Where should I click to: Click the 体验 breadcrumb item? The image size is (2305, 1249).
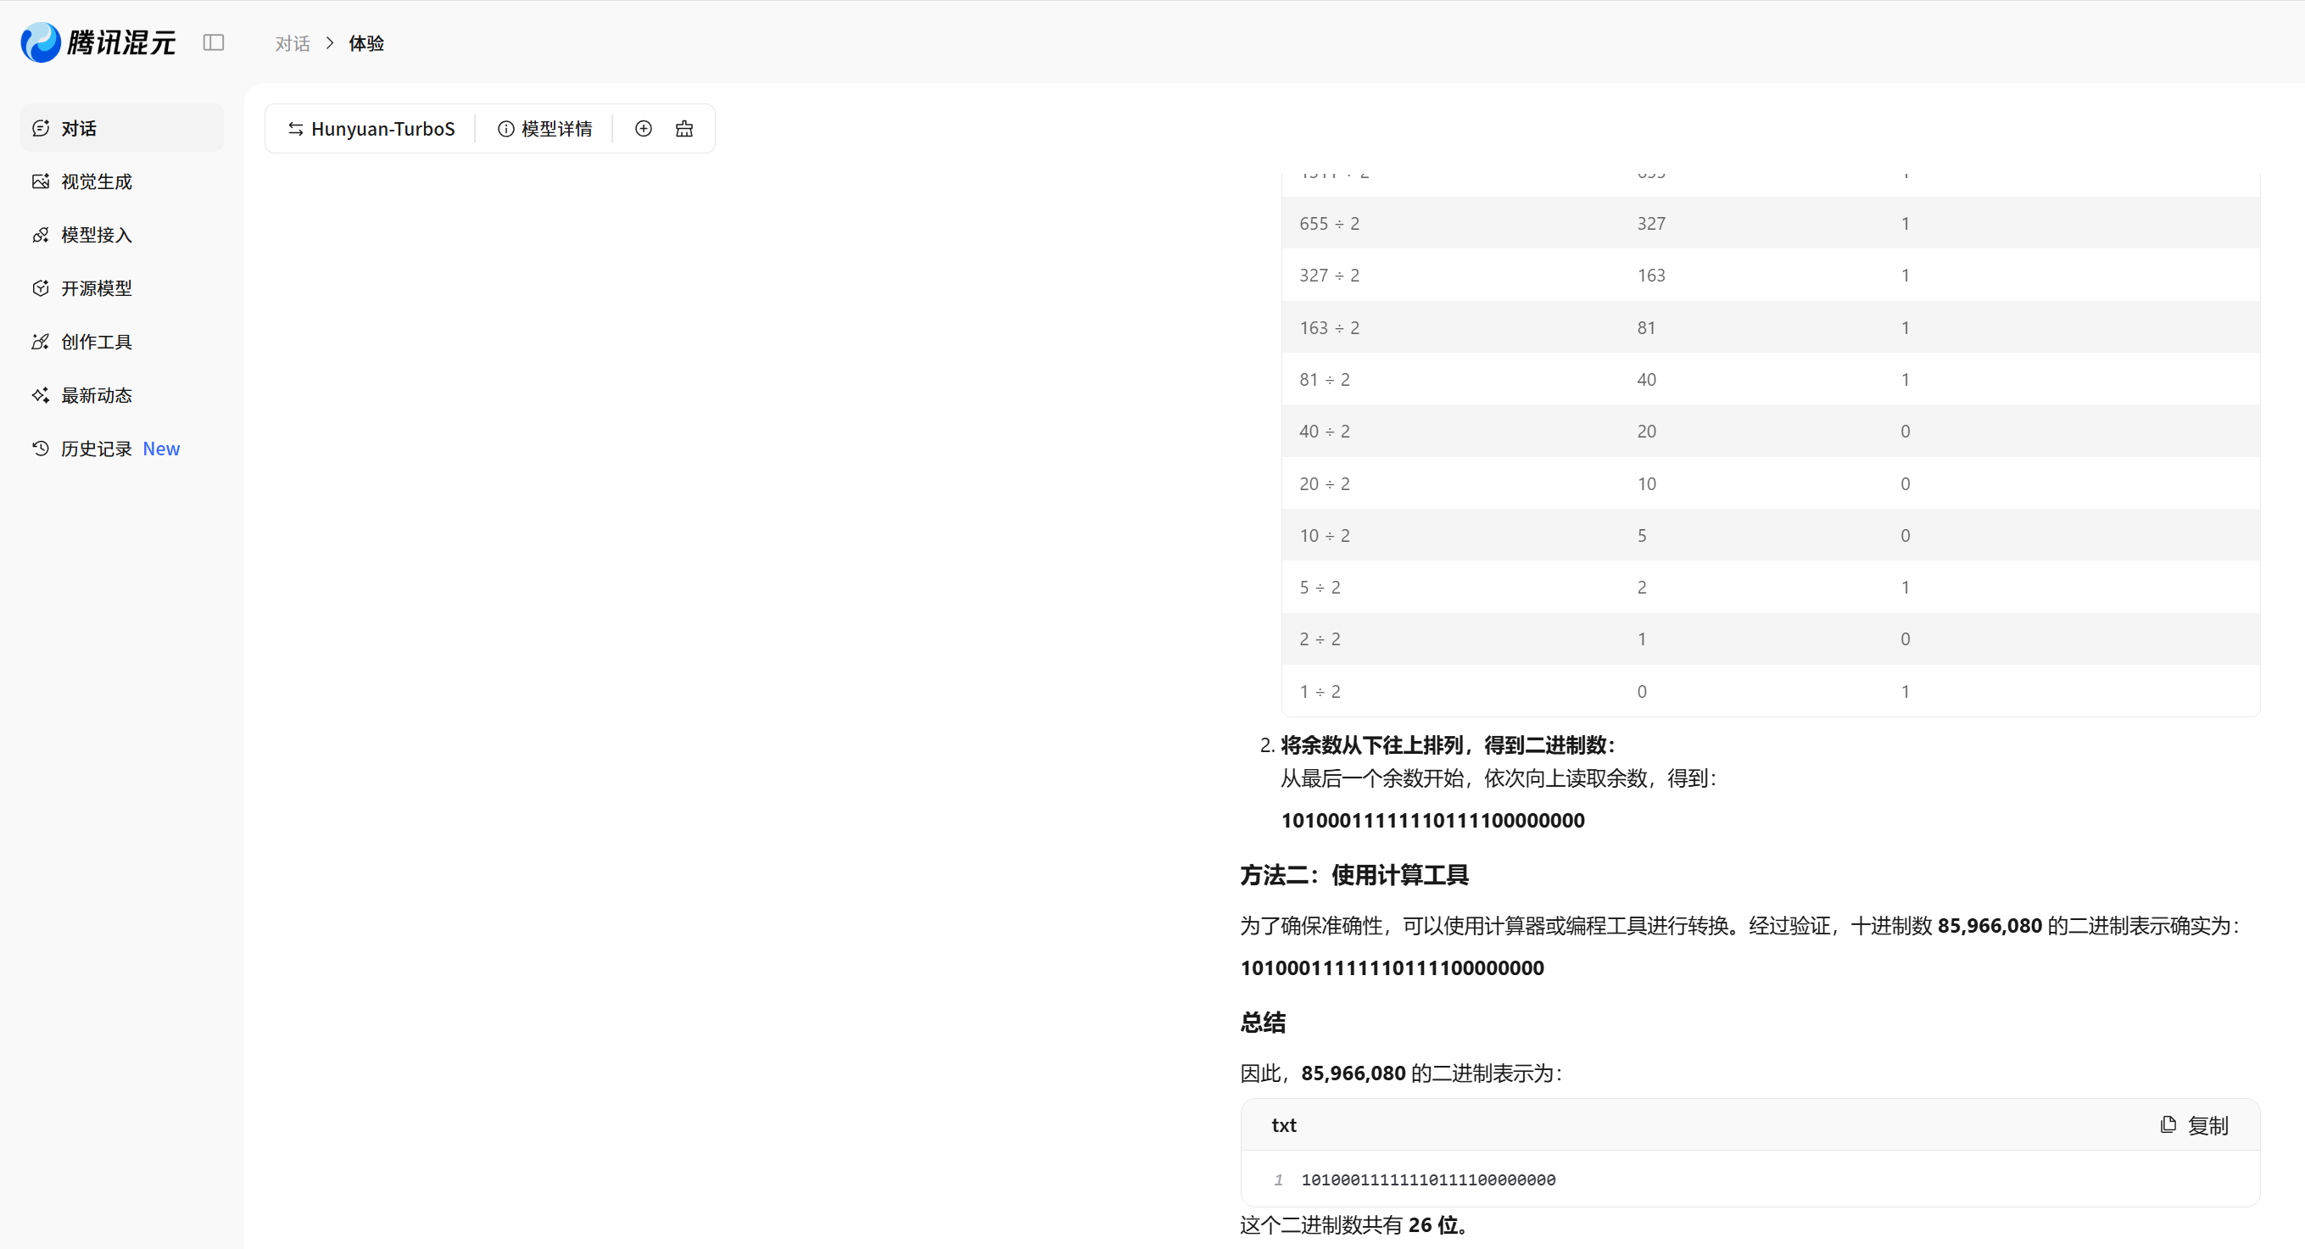click(366, 43)
